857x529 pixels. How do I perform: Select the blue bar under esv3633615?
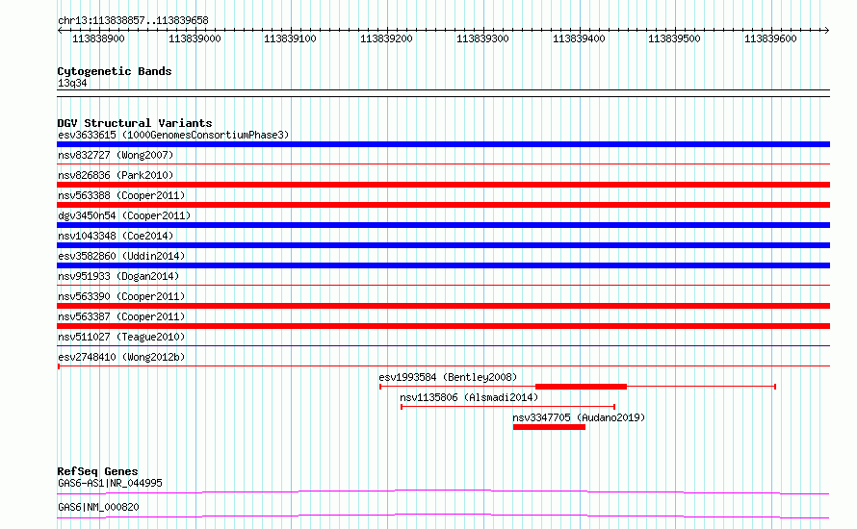[x=443, y=144]
